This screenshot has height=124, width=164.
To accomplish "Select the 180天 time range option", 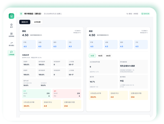I will click(x=100, y=56).
